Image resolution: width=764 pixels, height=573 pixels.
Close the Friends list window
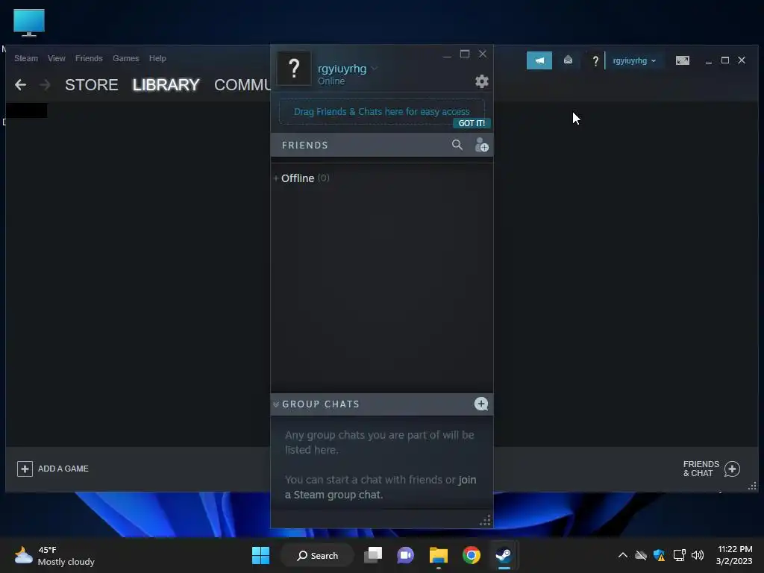(x=483, y=54)
